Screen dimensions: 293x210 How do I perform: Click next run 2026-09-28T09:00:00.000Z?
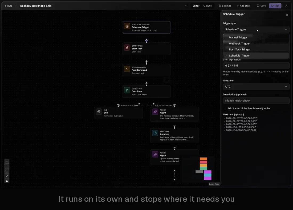[x=241, y=118]
